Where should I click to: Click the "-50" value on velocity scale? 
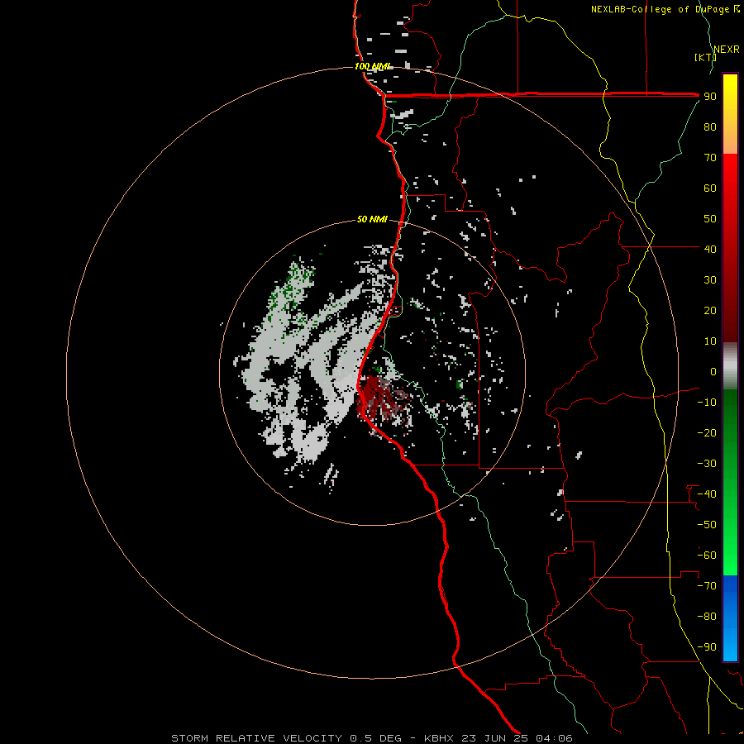[x=707, y=525]
